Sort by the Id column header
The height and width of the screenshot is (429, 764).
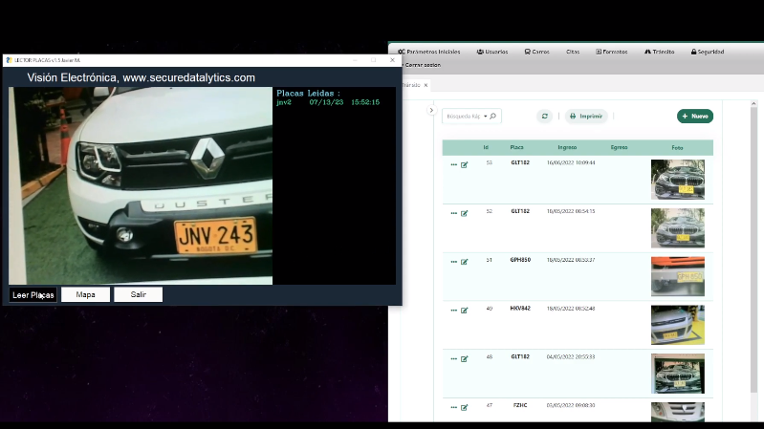(486, 147)
